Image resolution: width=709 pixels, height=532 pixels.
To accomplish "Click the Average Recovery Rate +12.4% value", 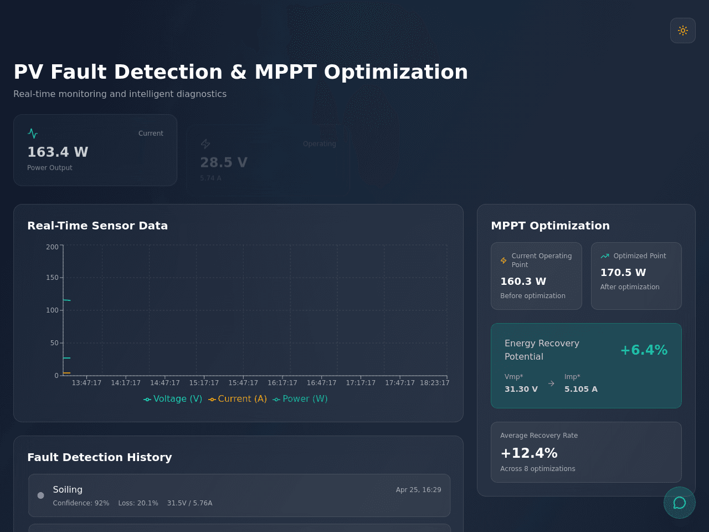I will pos(529,453).
